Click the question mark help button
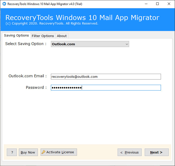This screenshot has height=166, width=175. [x=12, y=152]
